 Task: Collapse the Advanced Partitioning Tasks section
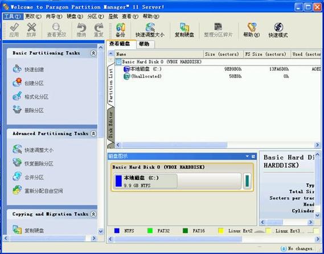click(x=93, y=133)
